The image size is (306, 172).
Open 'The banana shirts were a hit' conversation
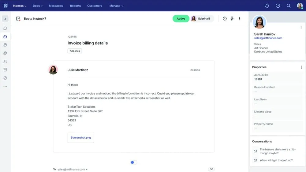(x=278, y=151)
